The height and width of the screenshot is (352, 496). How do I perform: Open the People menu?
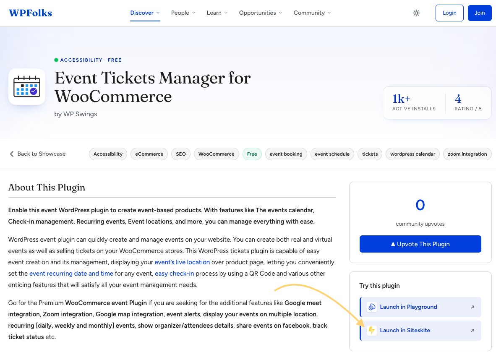[183, 13]
